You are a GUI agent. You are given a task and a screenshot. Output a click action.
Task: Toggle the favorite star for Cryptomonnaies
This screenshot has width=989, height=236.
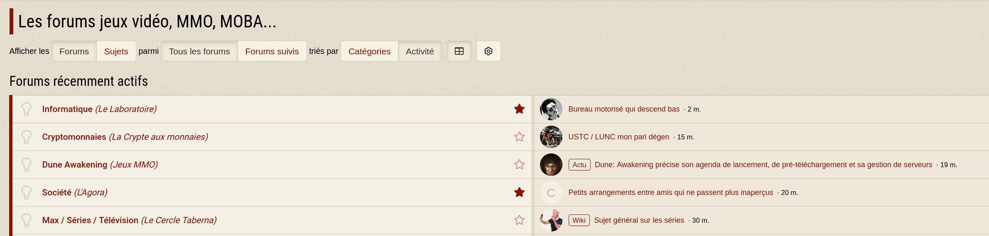(519, 137)
